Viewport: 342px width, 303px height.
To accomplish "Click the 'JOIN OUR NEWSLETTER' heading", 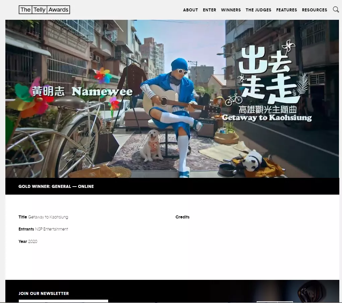I will (44, 293).
